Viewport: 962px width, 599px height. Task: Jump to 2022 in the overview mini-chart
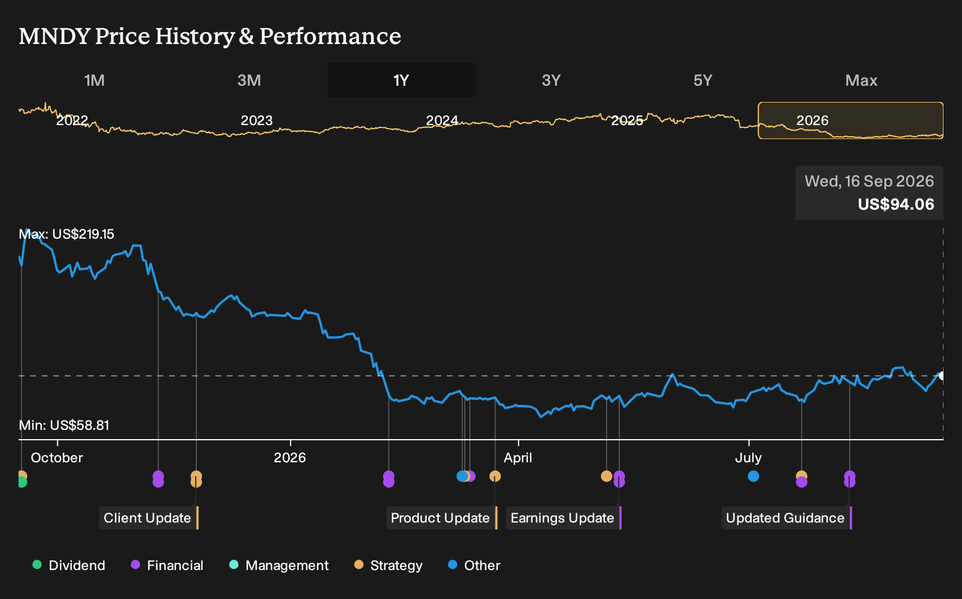coord(72,120)
